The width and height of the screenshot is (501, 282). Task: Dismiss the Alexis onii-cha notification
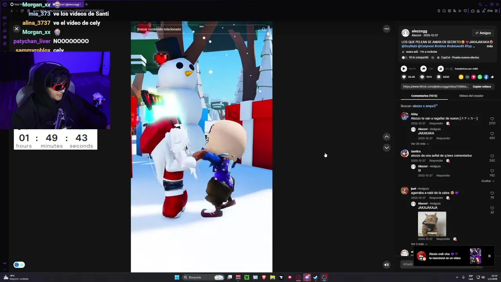pos(489,256)
